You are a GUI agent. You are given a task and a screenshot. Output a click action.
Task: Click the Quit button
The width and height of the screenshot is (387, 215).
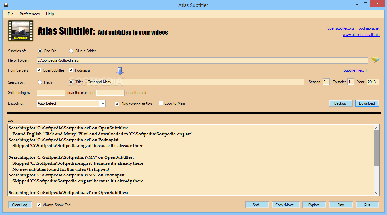367,205
